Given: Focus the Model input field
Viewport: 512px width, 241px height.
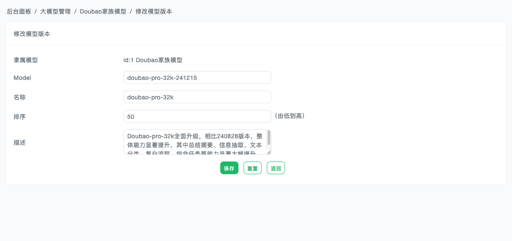Looking at the screenshot, I should click(197, 77).
